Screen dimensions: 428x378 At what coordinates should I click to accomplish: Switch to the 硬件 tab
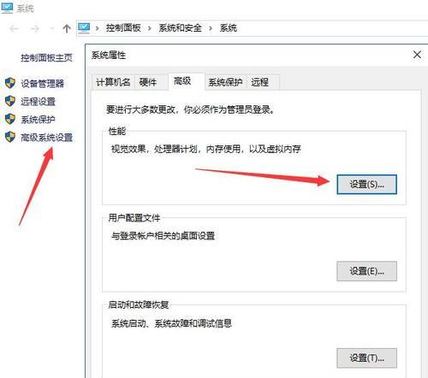148,82
